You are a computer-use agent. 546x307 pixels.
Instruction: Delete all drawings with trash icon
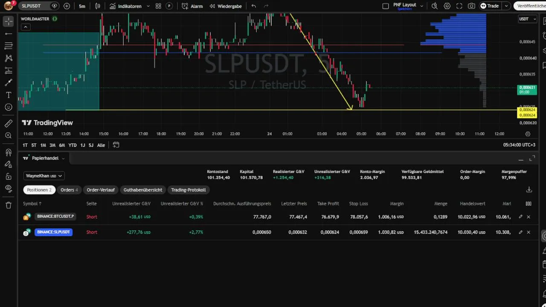pyautogui.click(x=9, y=205)
